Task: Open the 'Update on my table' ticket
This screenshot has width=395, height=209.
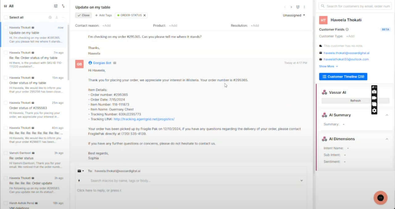Action: pyautogui.click(x=35, y=34)
